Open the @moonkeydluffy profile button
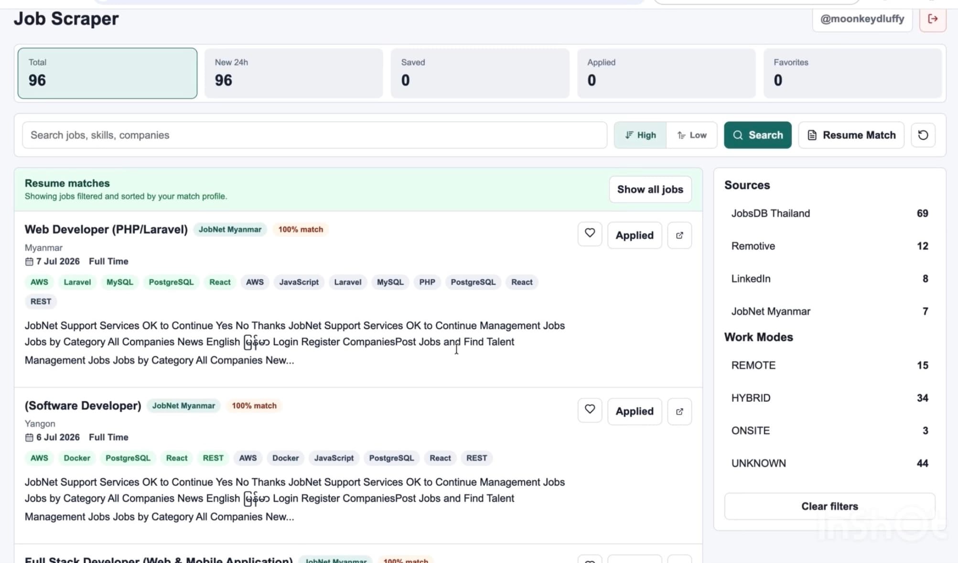The width and height of the screenshot is (958, 563). (862, 19)
